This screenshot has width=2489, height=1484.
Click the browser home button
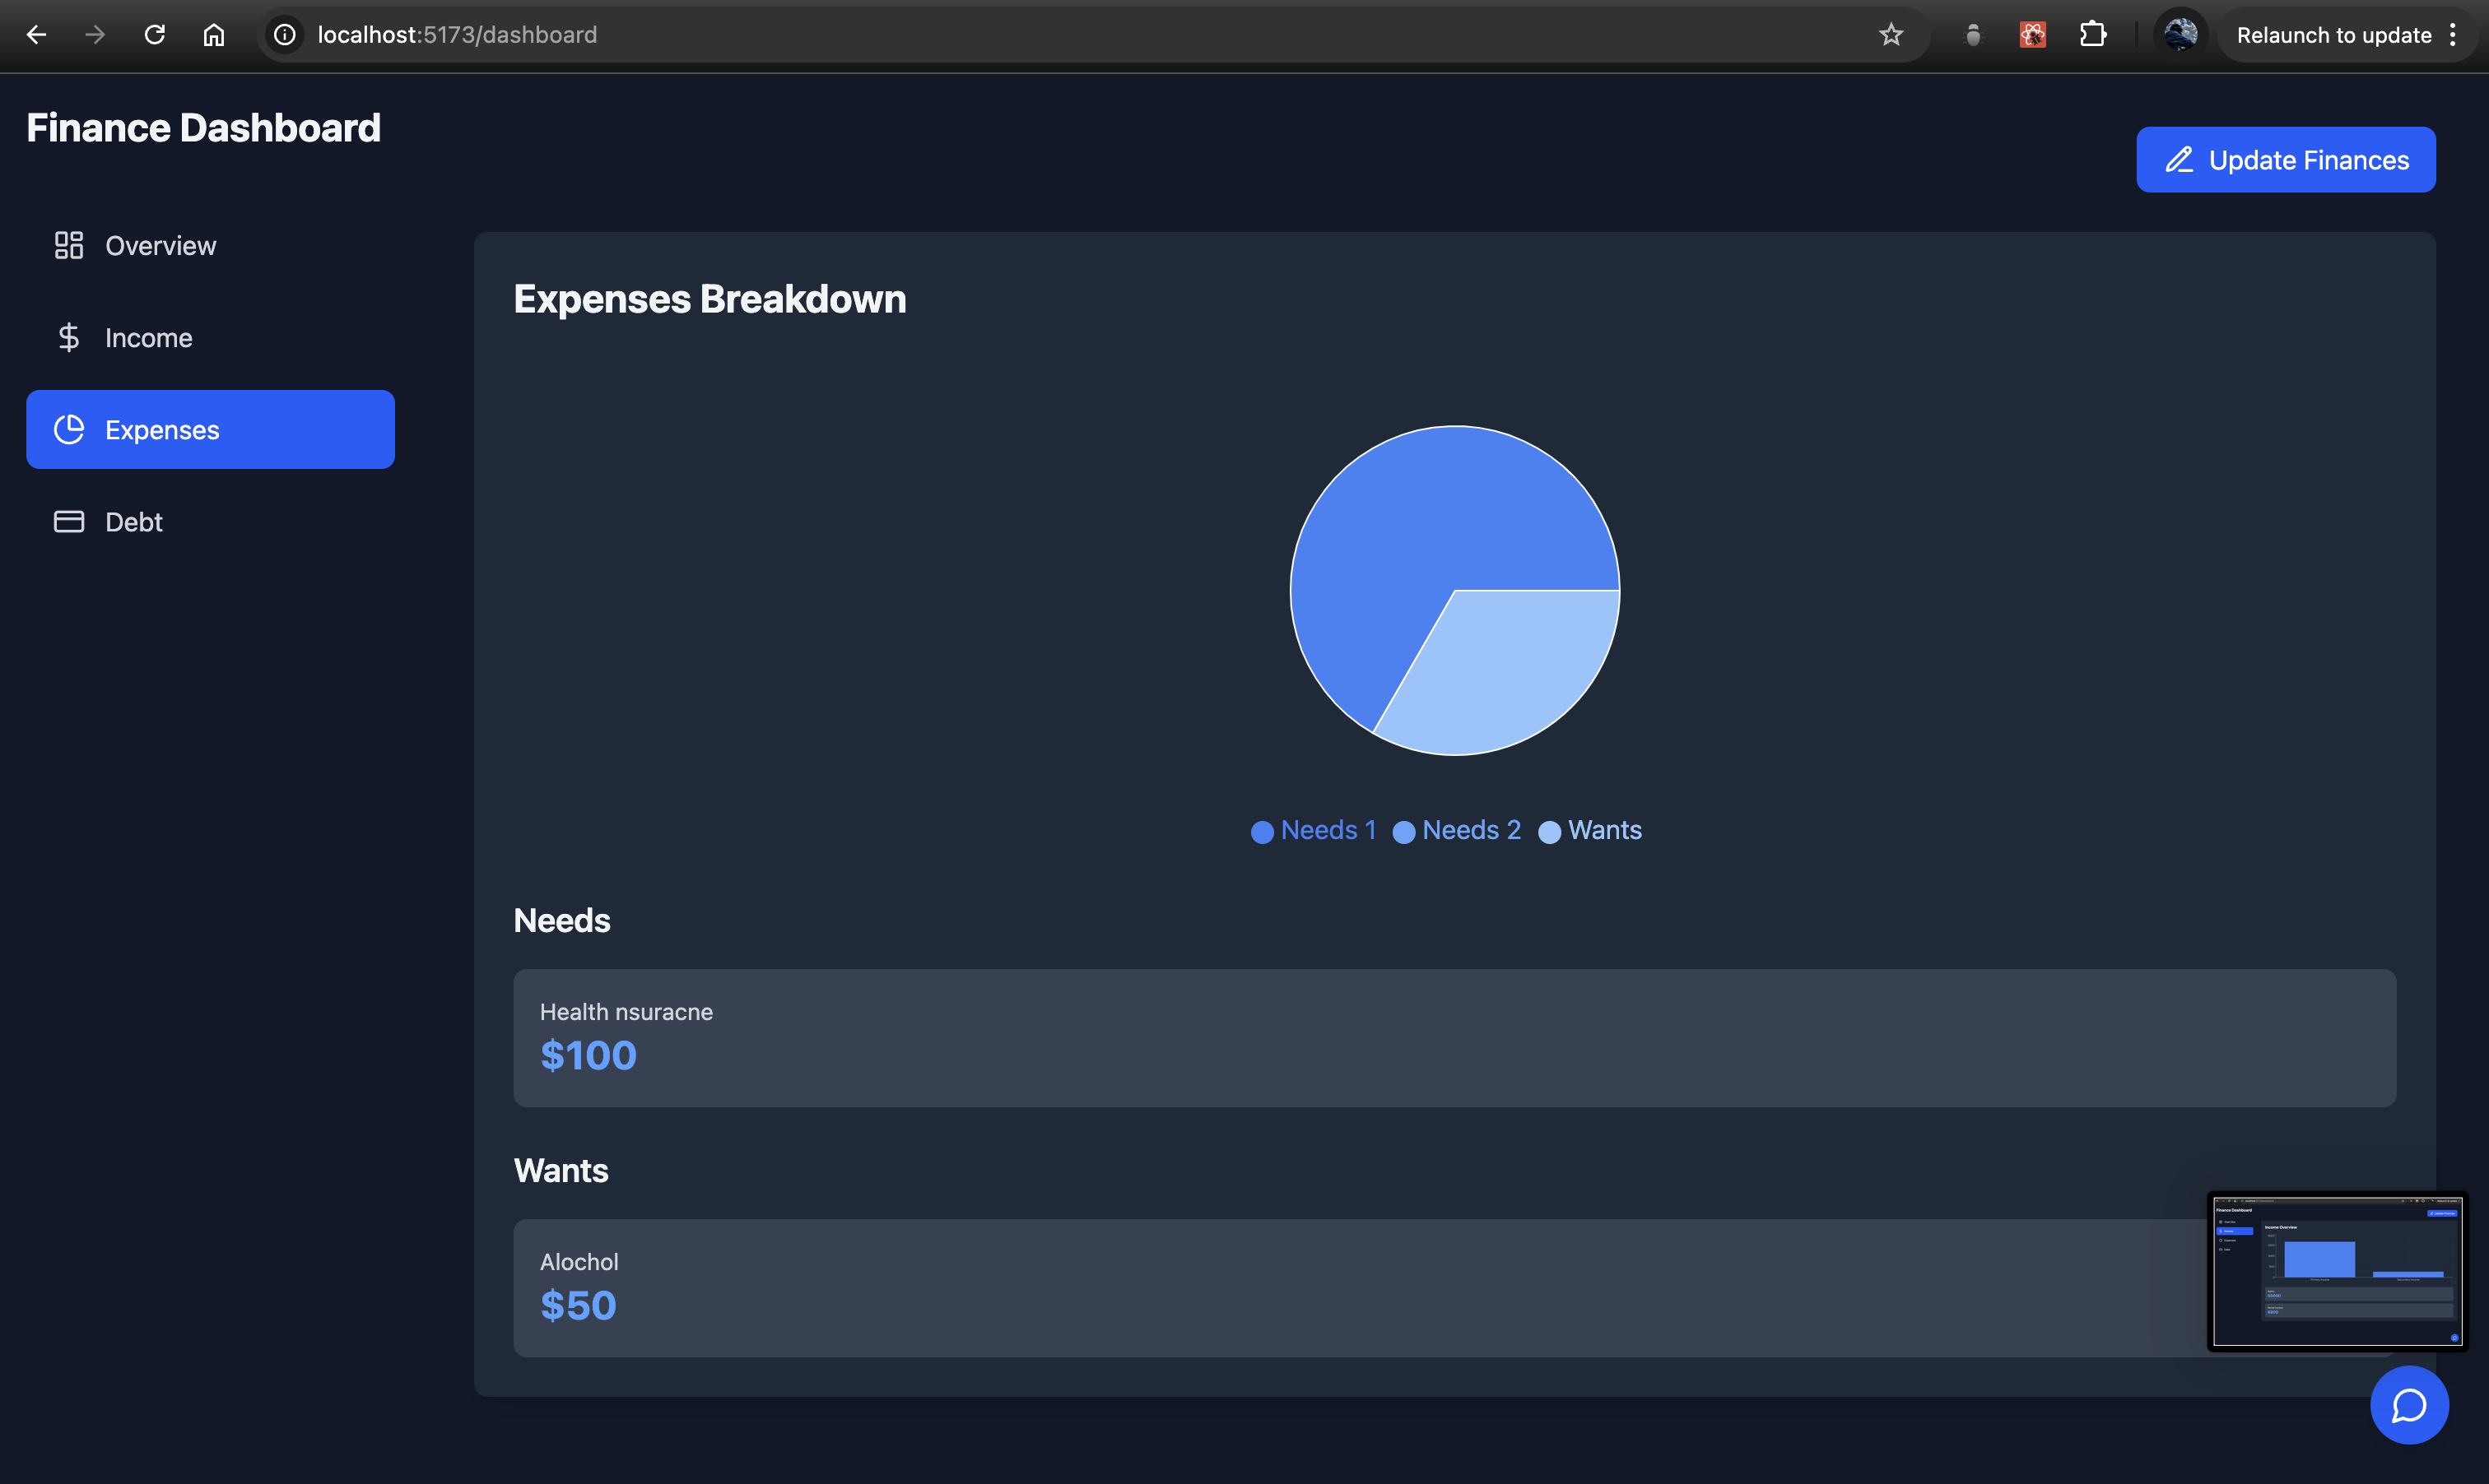[x=213, y=35]
